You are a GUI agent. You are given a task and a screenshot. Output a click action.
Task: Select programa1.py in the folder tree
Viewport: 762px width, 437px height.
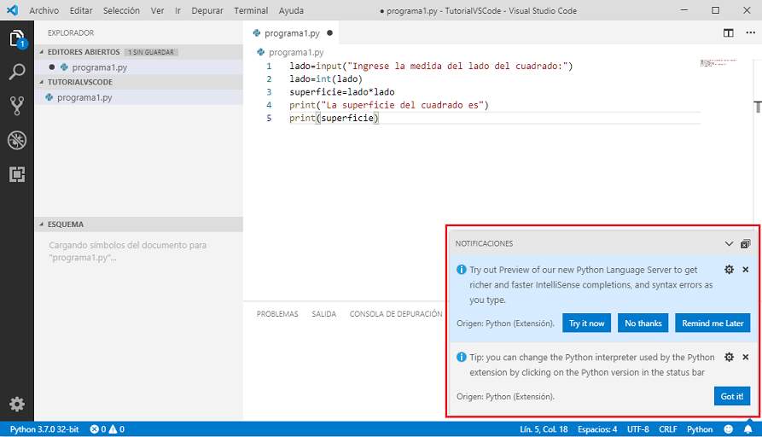click(x=84, y=97)
